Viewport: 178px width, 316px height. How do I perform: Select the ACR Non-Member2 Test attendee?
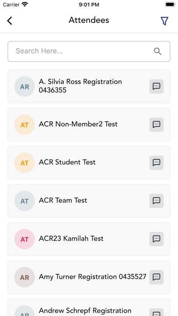coord(89,125)
